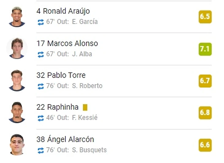Select the 38 Ángel Alarcón name
Viewport: 224px width, 163px height.
tap(65, 139)
